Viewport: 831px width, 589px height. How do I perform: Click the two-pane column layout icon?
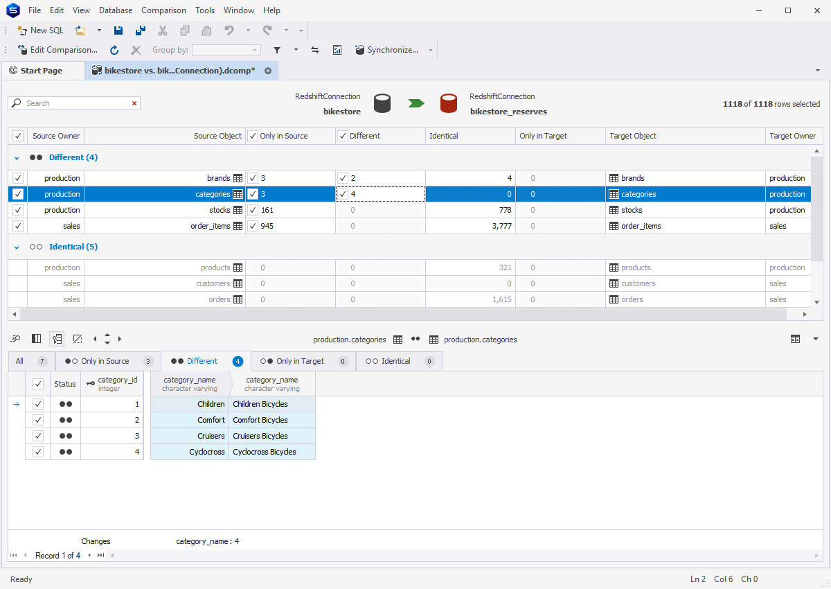[37, 339]
